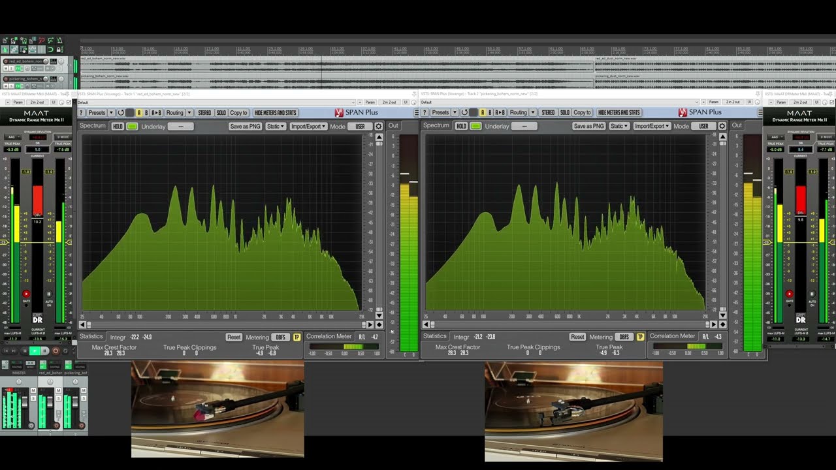Click Copy to in left SPAN Plus
836x470 pixels.
pyautogui.click(x=238, y=112)
